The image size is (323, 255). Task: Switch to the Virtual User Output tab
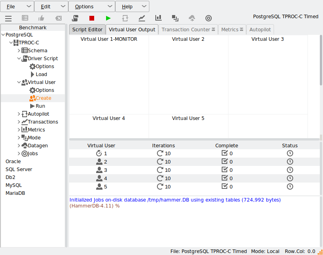132,30
